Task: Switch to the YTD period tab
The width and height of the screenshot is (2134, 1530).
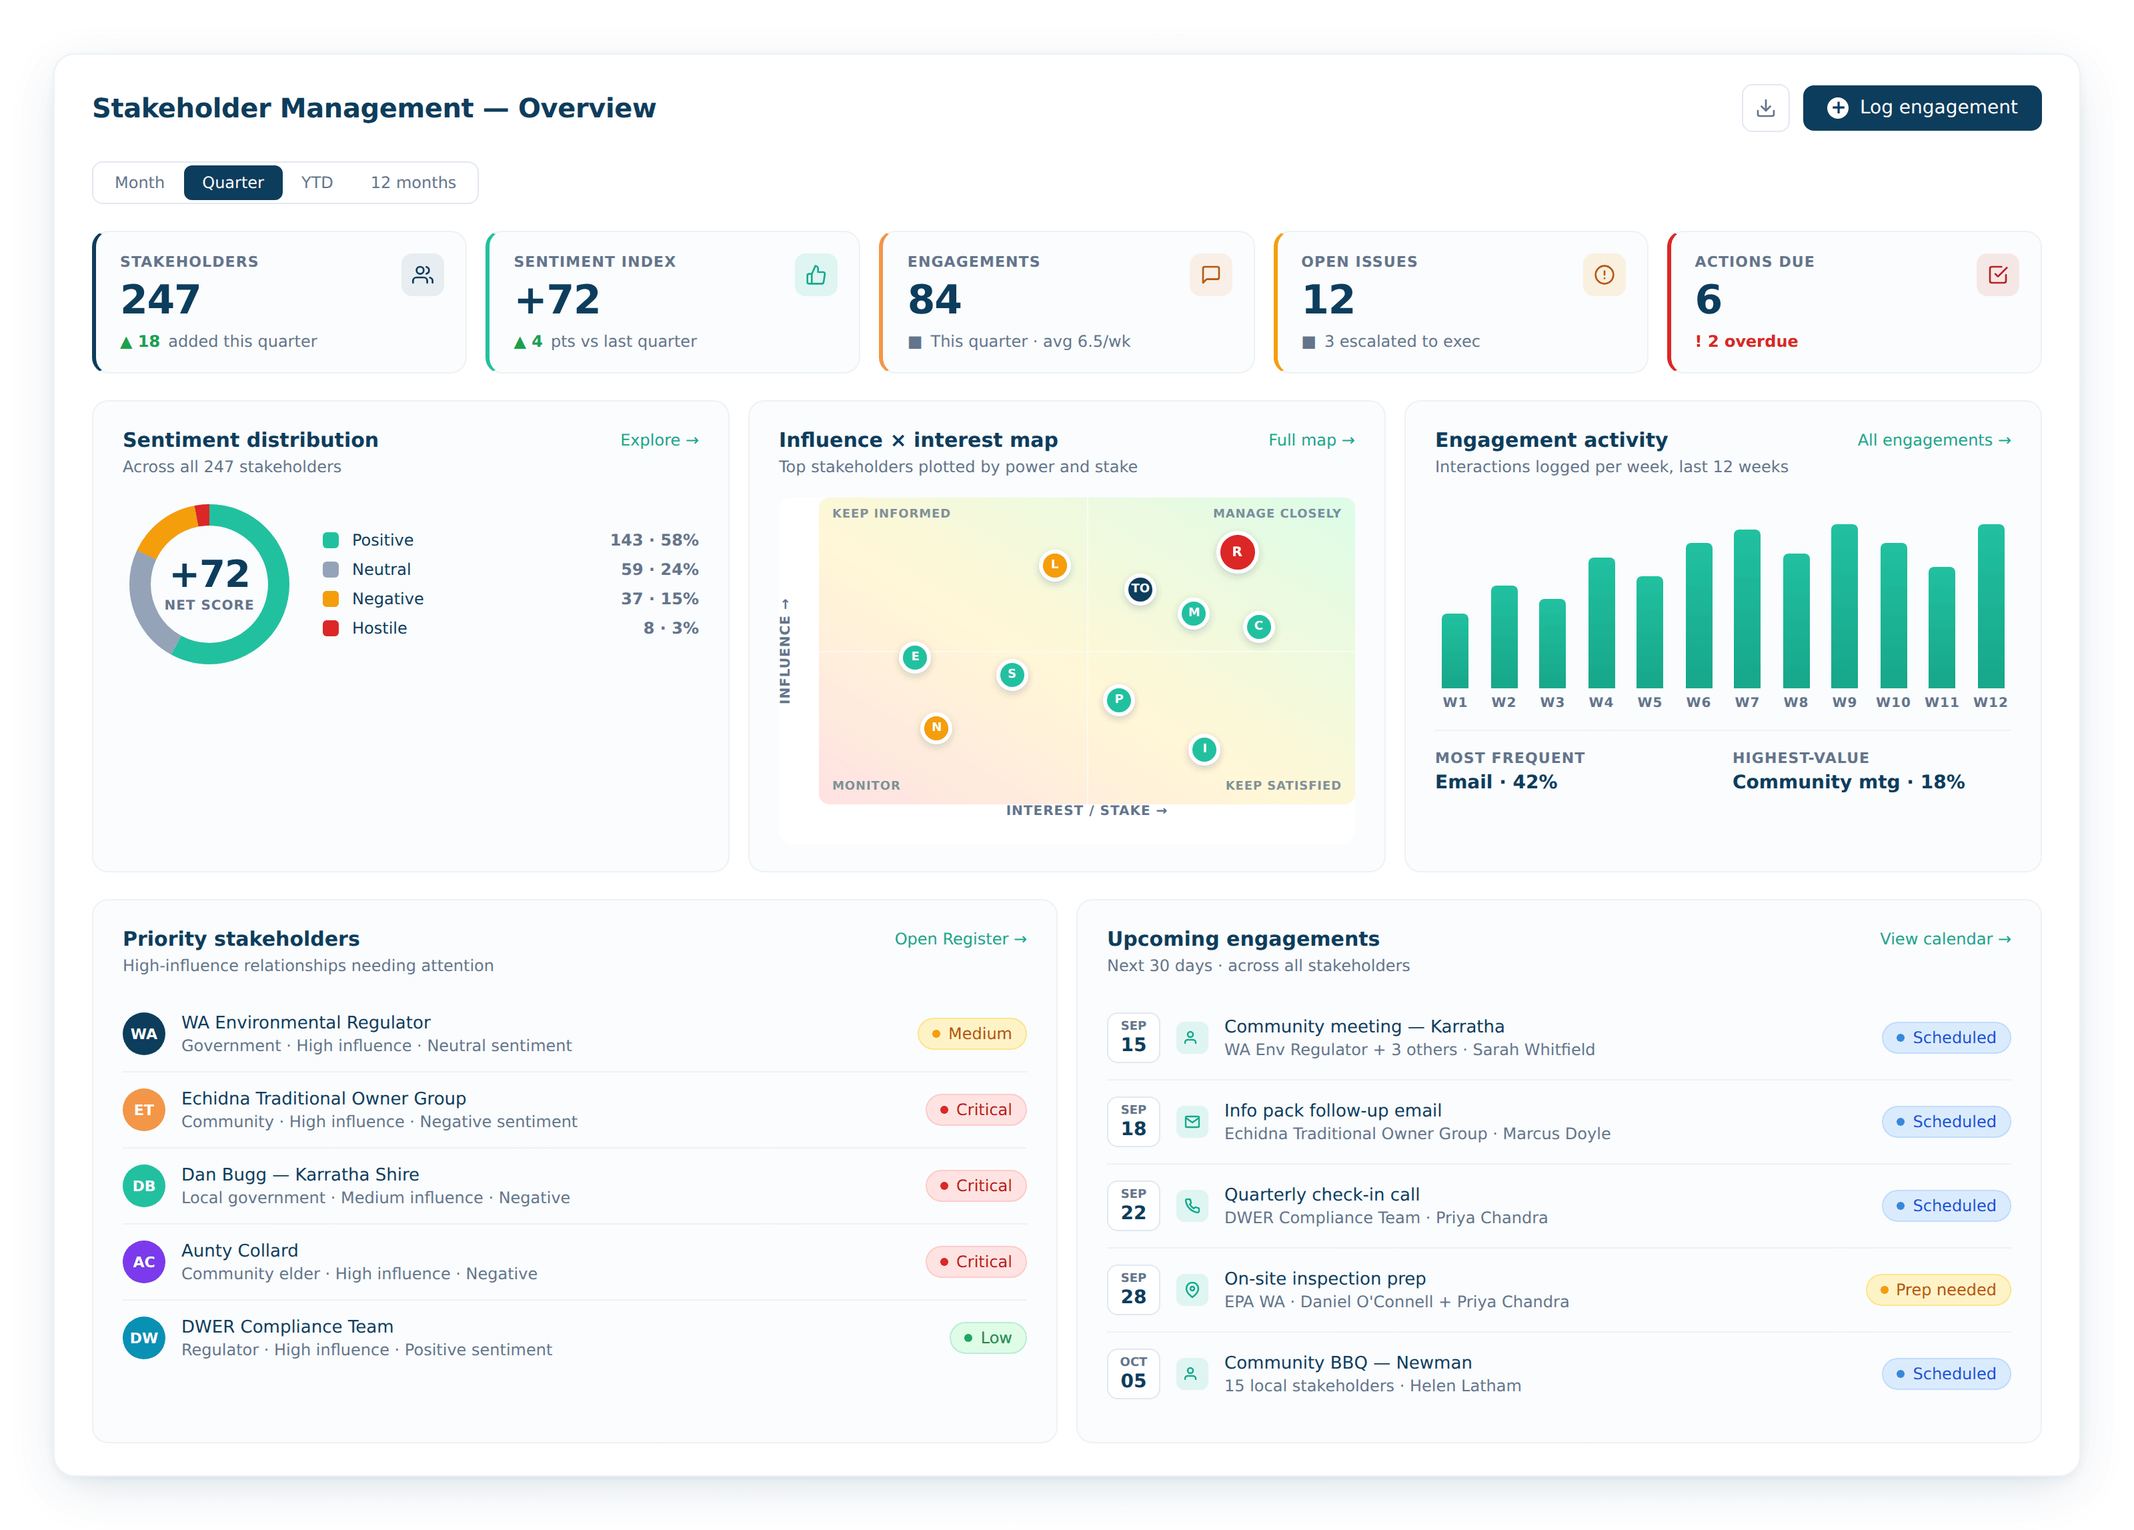Action: 317,183
